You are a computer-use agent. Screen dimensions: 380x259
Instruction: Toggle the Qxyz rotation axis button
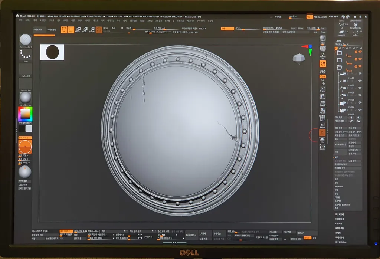pos(322,76)
